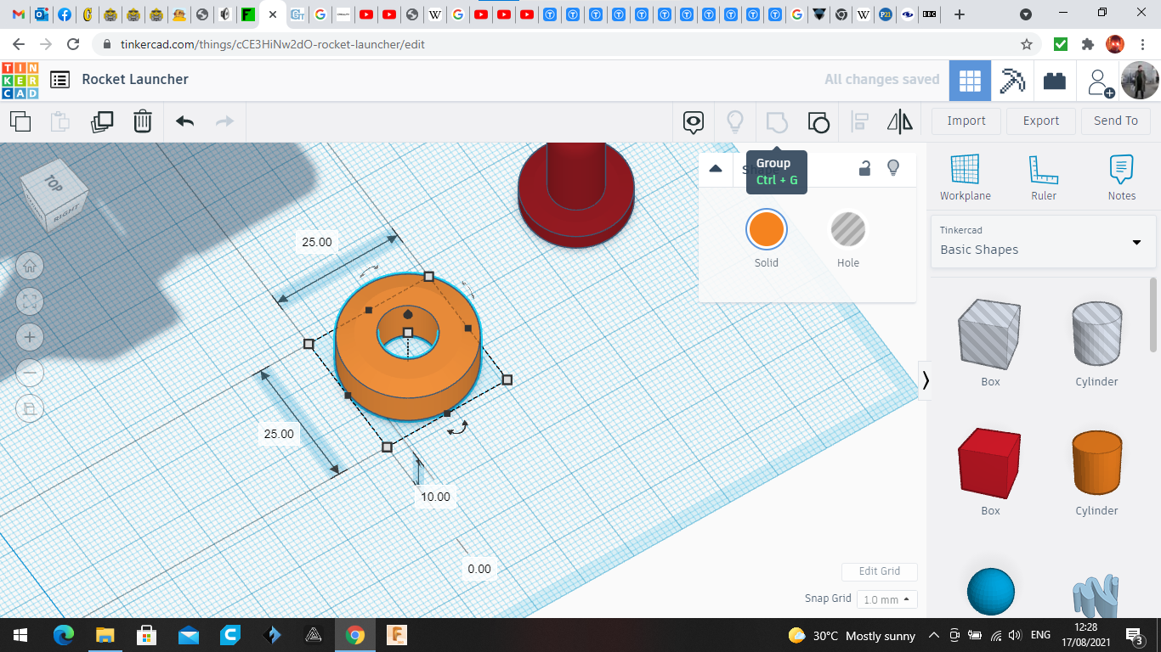Delete the selected shape with trash icon
Image resolution: width=1161 pixels, height=652 pixels.
pyautogui.click(x=143, y=121)
